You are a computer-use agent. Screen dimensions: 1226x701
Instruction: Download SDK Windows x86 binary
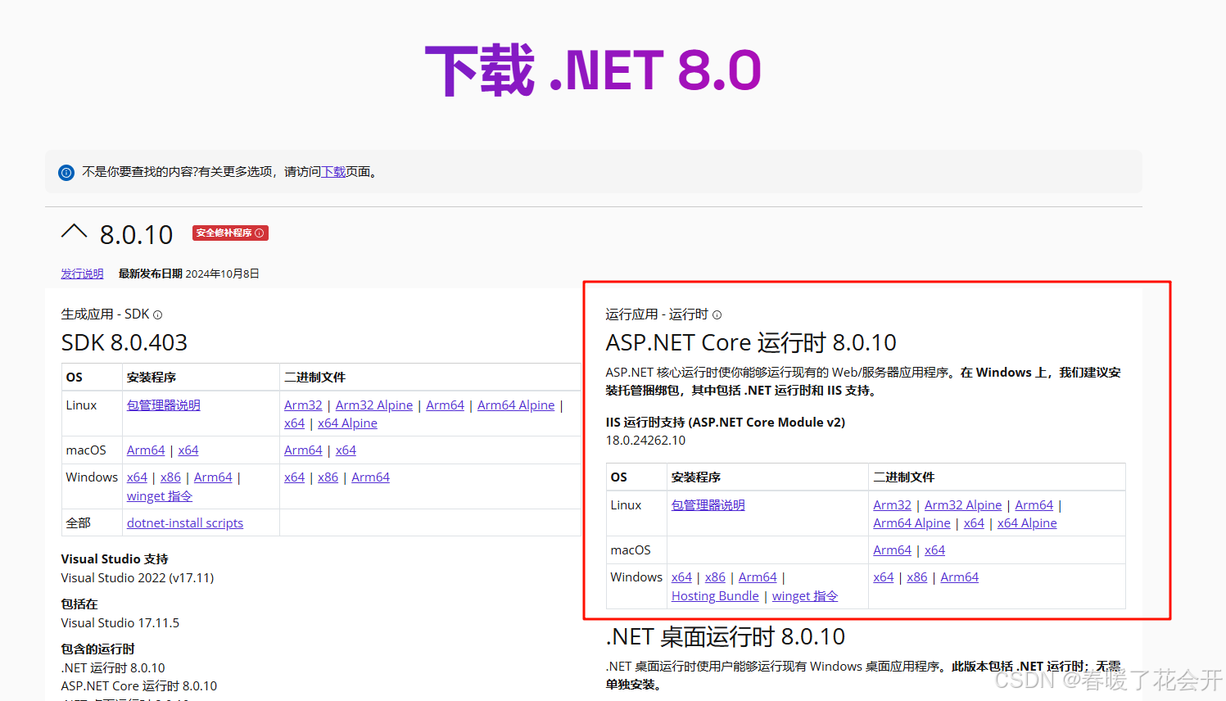(x=328, y=477)
